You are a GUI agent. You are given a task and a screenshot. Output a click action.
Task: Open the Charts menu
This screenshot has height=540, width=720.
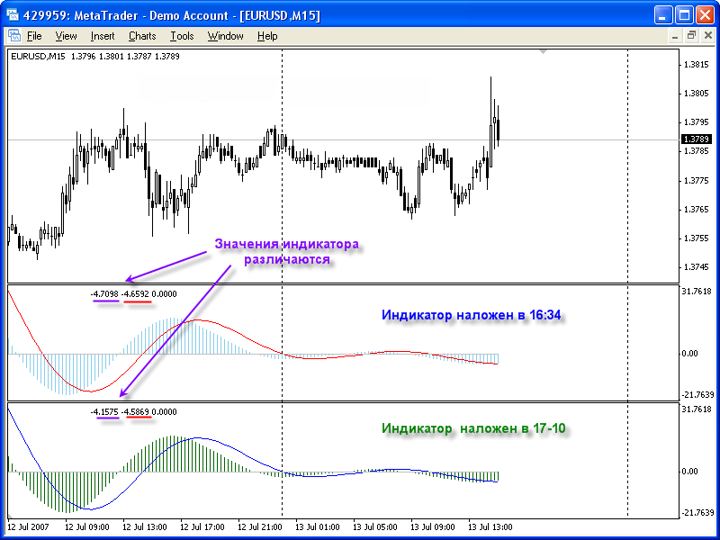(142, 36)
